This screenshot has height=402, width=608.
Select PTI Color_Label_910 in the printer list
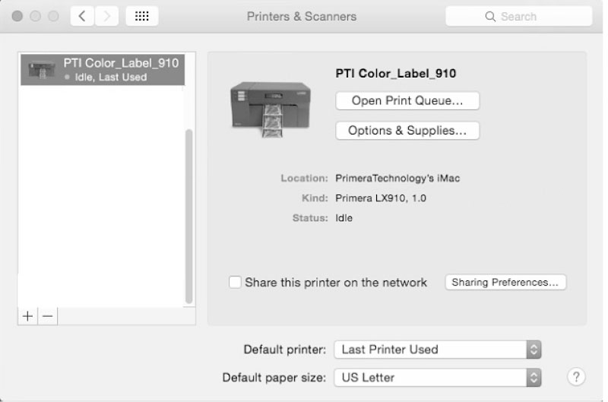[x=103, y=70]
